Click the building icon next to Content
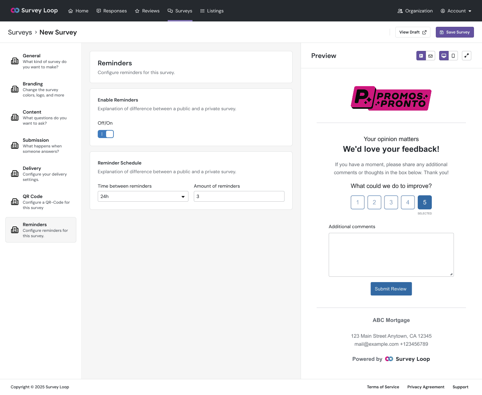 [x=15, y=117]
